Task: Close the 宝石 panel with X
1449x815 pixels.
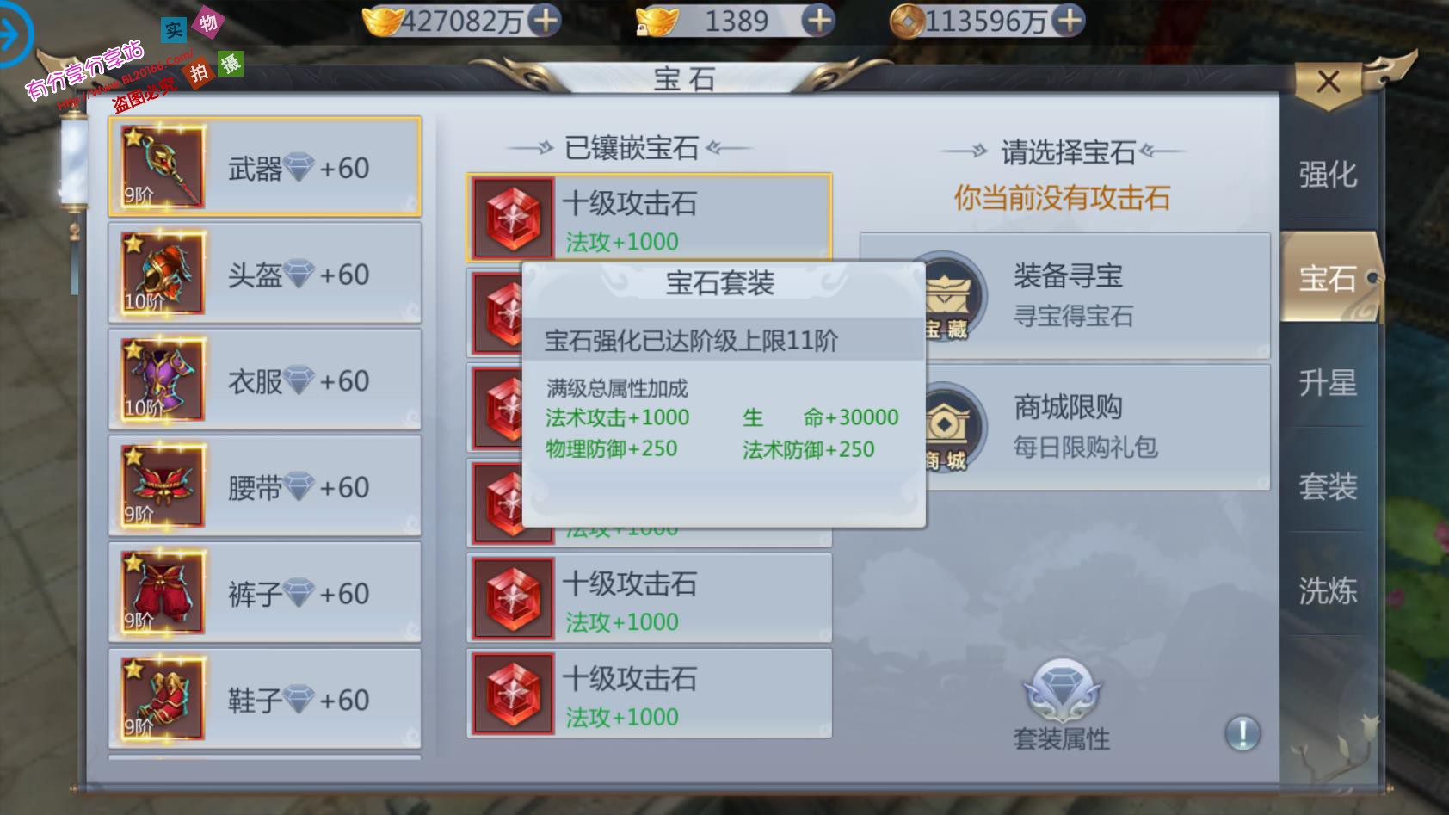Action: tap(1329, 83)
